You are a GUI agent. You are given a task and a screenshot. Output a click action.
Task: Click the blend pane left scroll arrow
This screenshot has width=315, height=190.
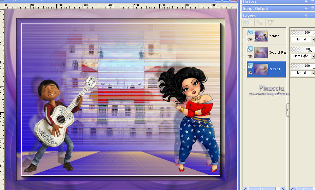[x=293, y=189]
